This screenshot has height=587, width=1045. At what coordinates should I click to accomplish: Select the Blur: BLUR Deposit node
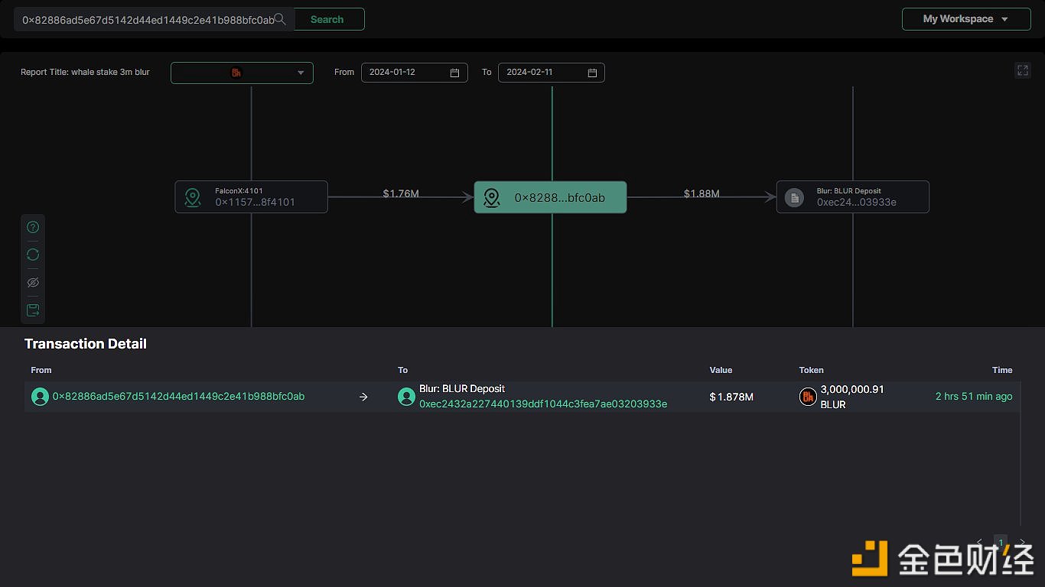coord(853,197)
